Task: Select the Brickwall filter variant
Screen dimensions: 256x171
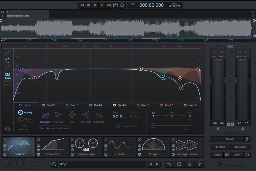Action: coord(64,129)
